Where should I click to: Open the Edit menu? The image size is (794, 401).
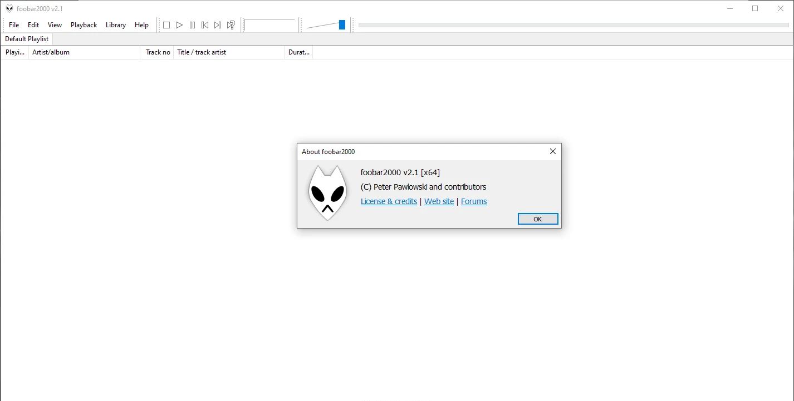tap(33, 25)
